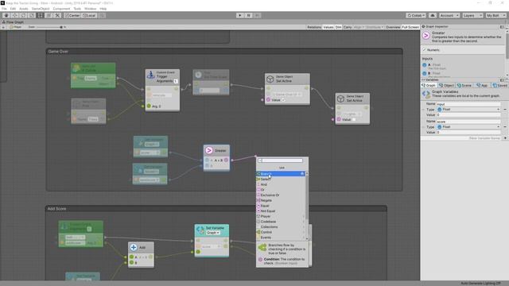Click the Custom Event Trigger node icon

pyautogui.click(x=150, y=75)
